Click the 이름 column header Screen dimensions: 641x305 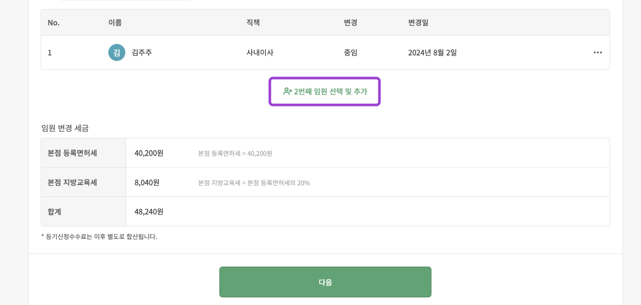(x=115, y=23)
